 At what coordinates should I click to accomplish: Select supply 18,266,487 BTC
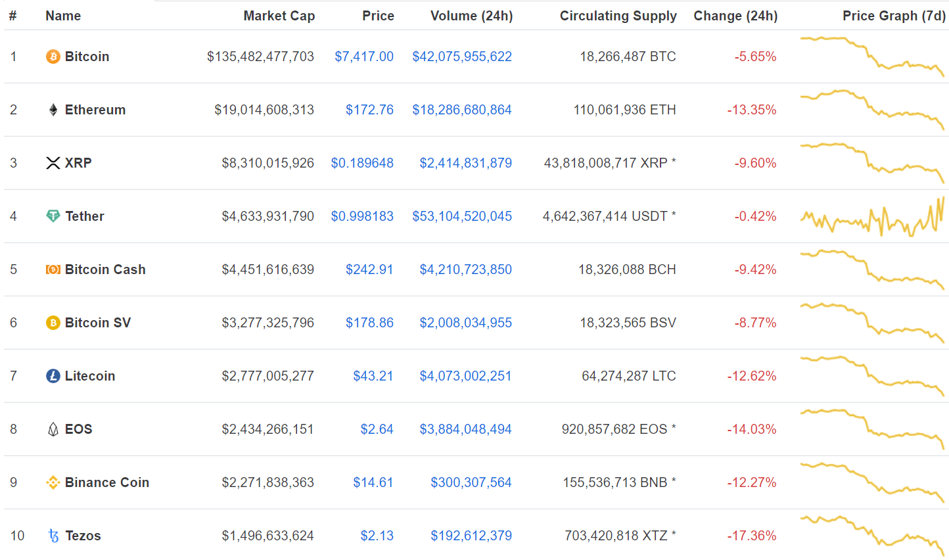click(x=628, y=57)
